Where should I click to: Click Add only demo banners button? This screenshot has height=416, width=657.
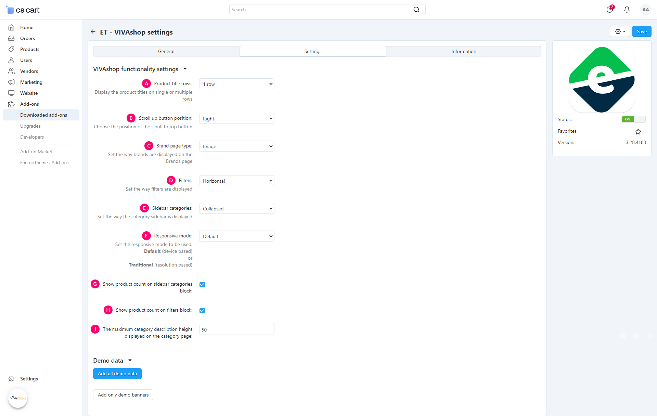123,395
